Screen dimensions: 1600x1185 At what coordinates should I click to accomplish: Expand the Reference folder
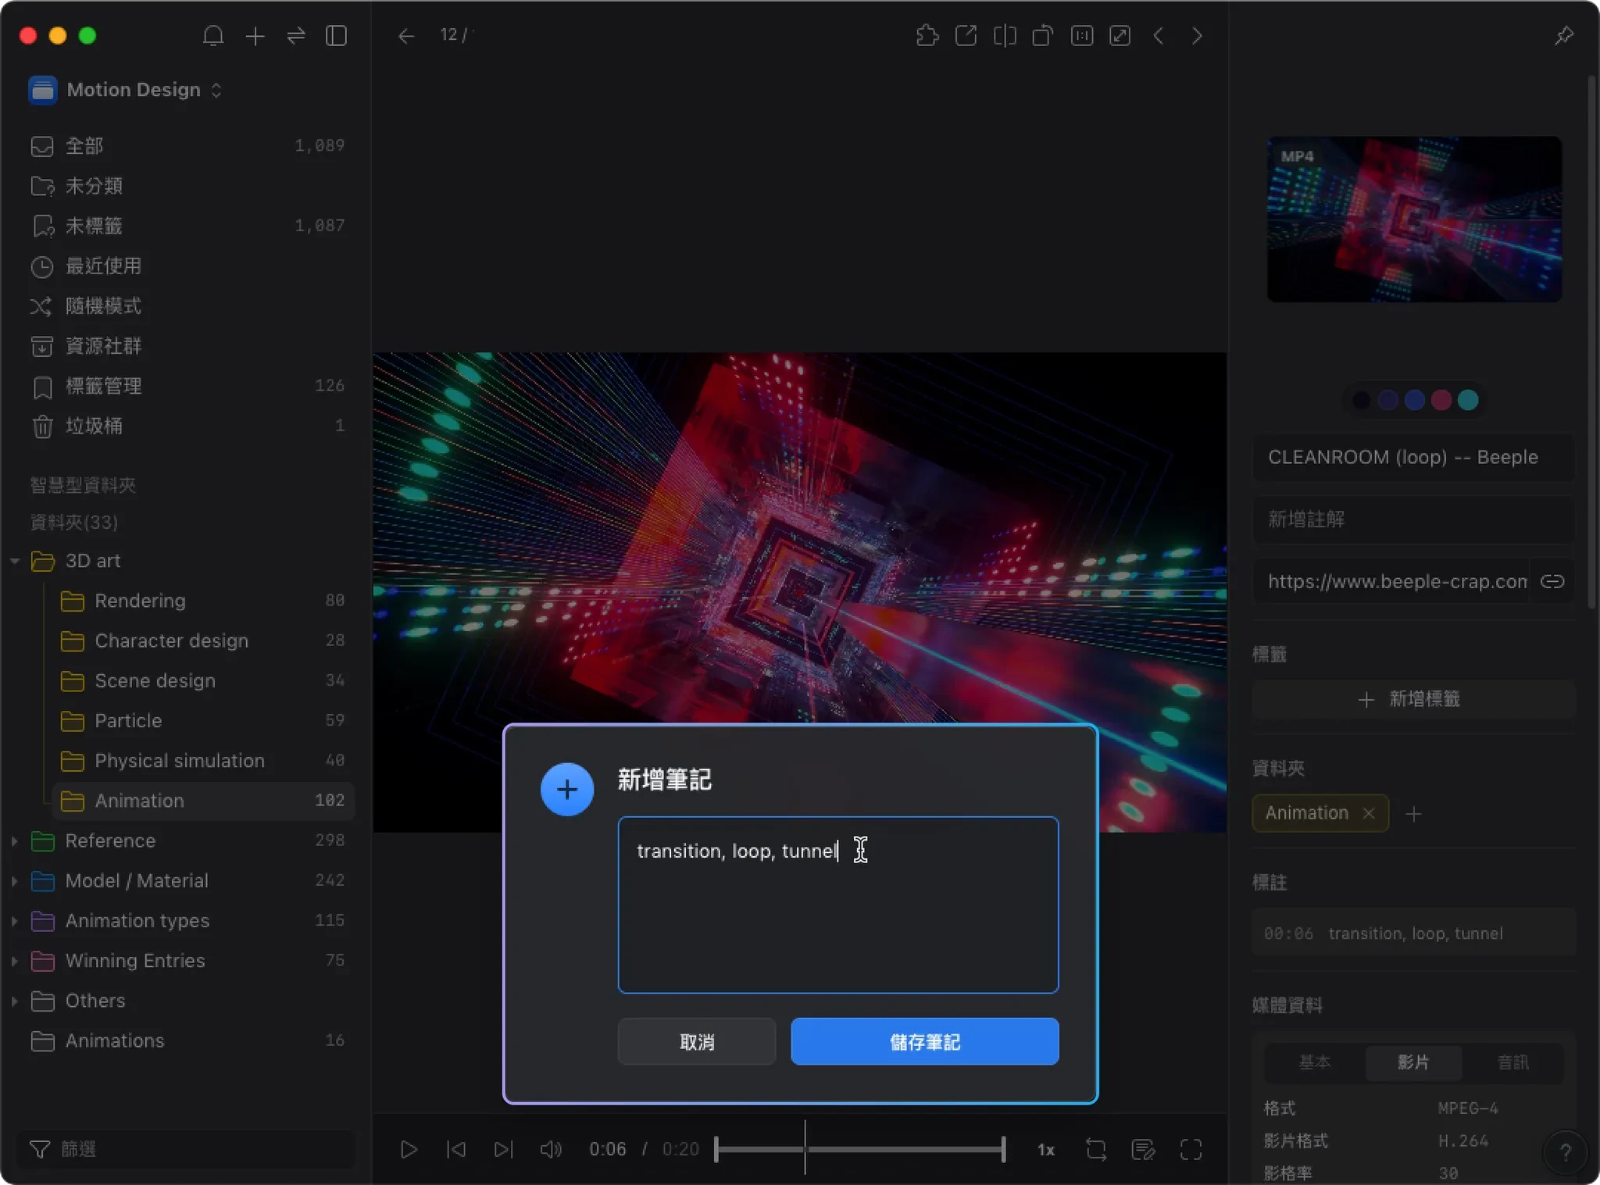(15, 841)
